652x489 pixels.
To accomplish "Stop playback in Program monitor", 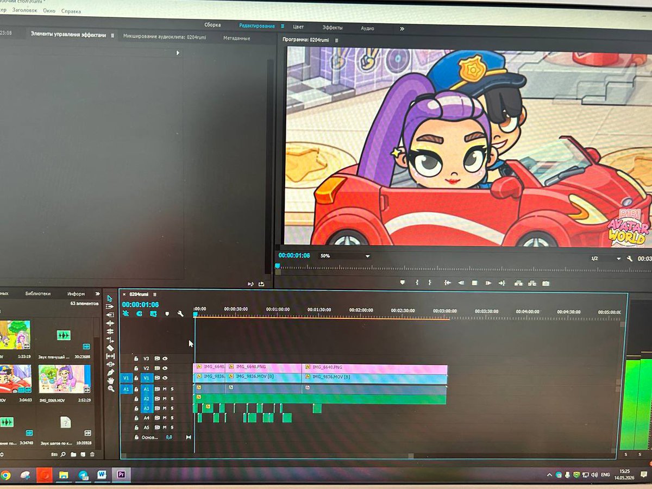I will pyautogui.click(x=474, y=283).
